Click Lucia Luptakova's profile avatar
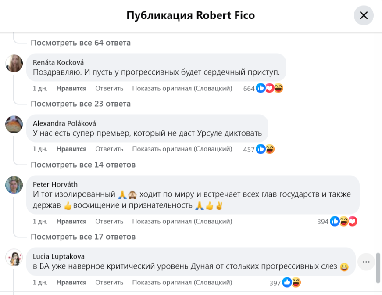Image resolution: width=382 pixels, height=295 pixels. pyautogui.click(x=14, y=257)
